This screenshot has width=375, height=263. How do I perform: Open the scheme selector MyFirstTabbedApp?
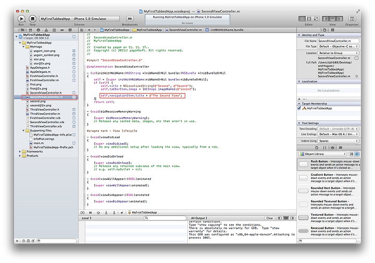(55, 19)
